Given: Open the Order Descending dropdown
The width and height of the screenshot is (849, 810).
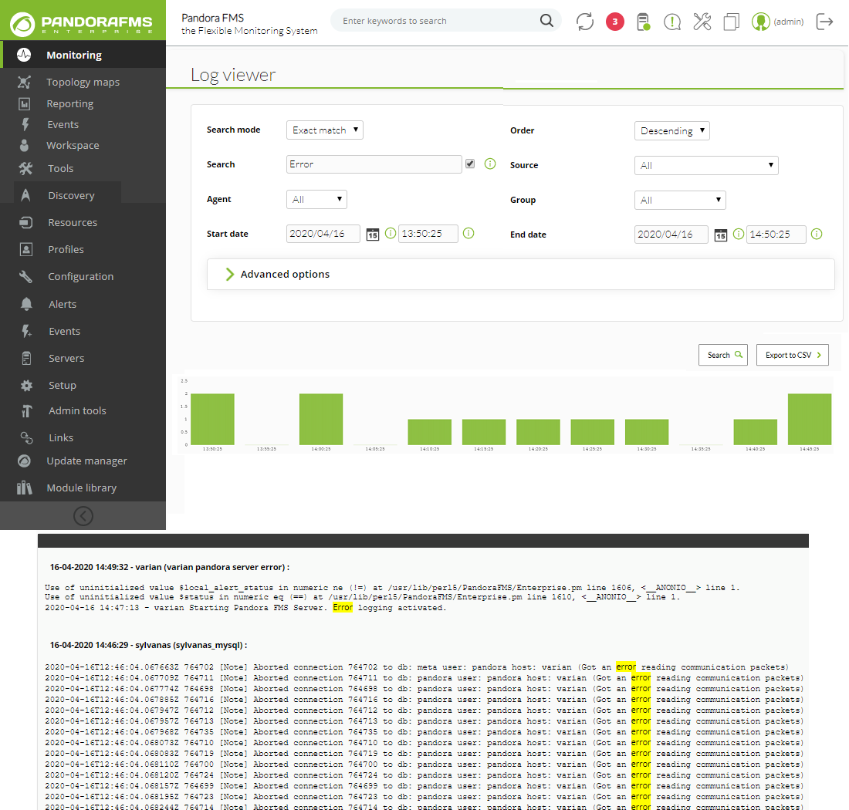Looking at the screenshot, I should (671, 130).
